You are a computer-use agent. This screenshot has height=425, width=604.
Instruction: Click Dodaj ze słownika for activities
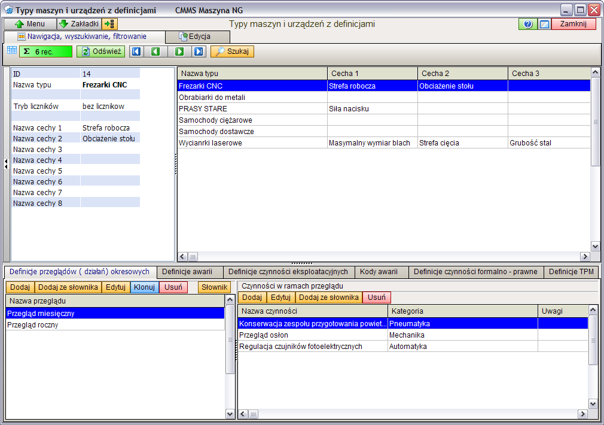(x=329, y=297)
